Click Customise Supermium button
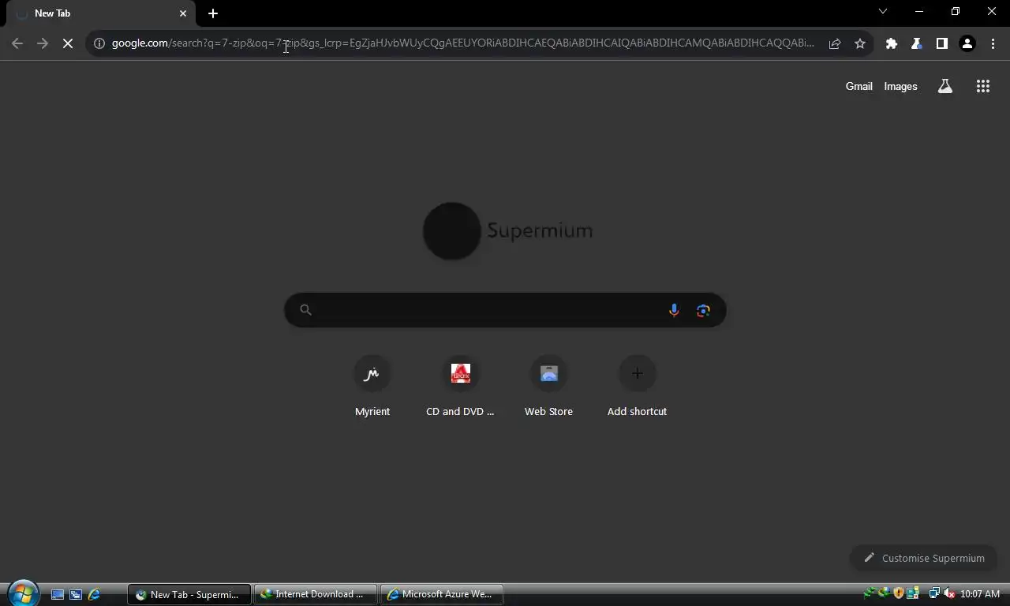The image size is (1010, 606). [923, 558]
